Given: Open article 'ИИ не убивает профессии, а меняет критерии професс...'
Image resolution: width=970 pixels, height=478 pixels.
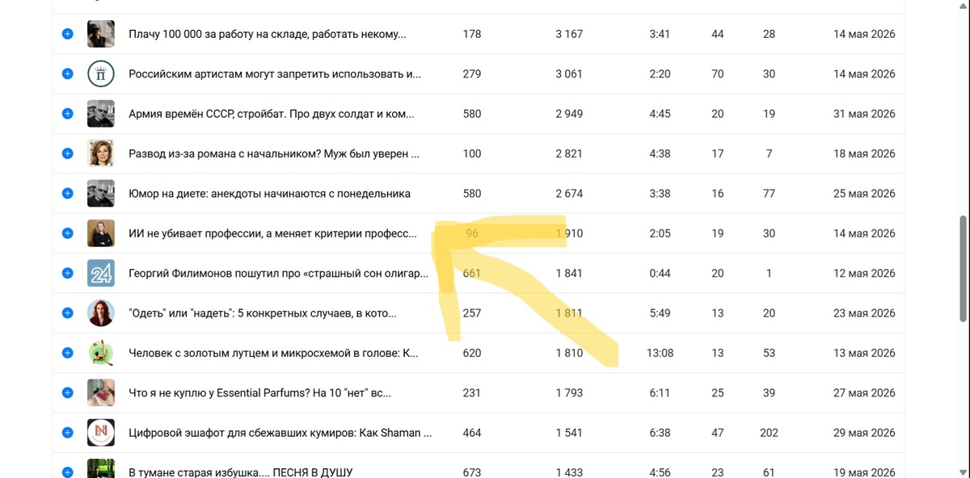Looking at the screenshot, I should 272,233.
